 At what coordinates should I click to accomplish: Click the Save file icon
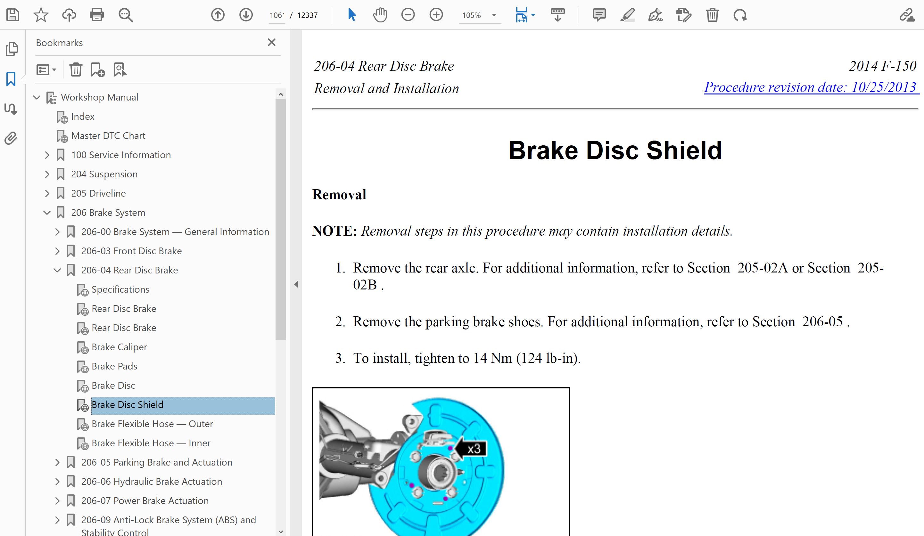click(13, 15)
